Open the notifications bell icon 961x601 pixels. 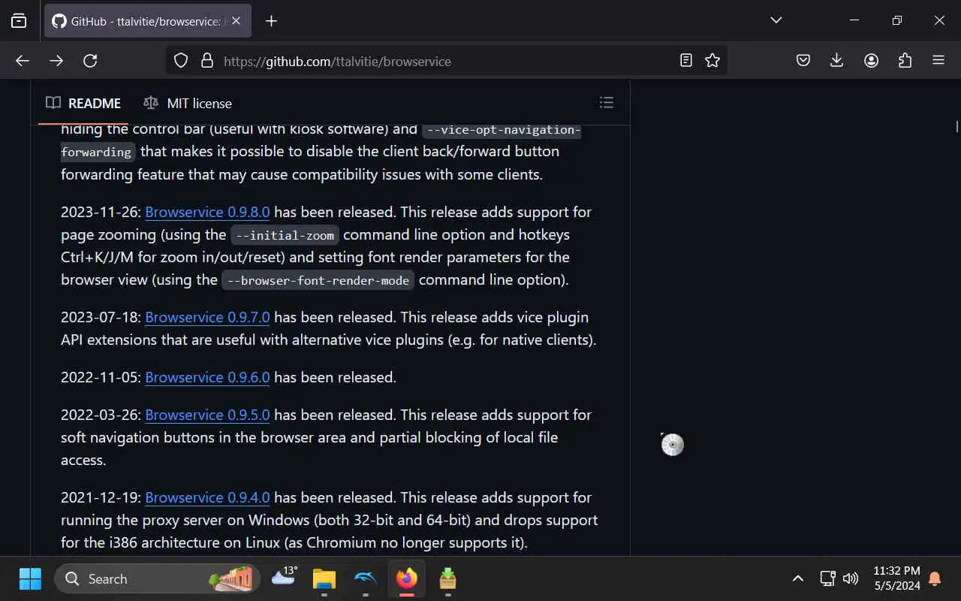pos(935,578)
